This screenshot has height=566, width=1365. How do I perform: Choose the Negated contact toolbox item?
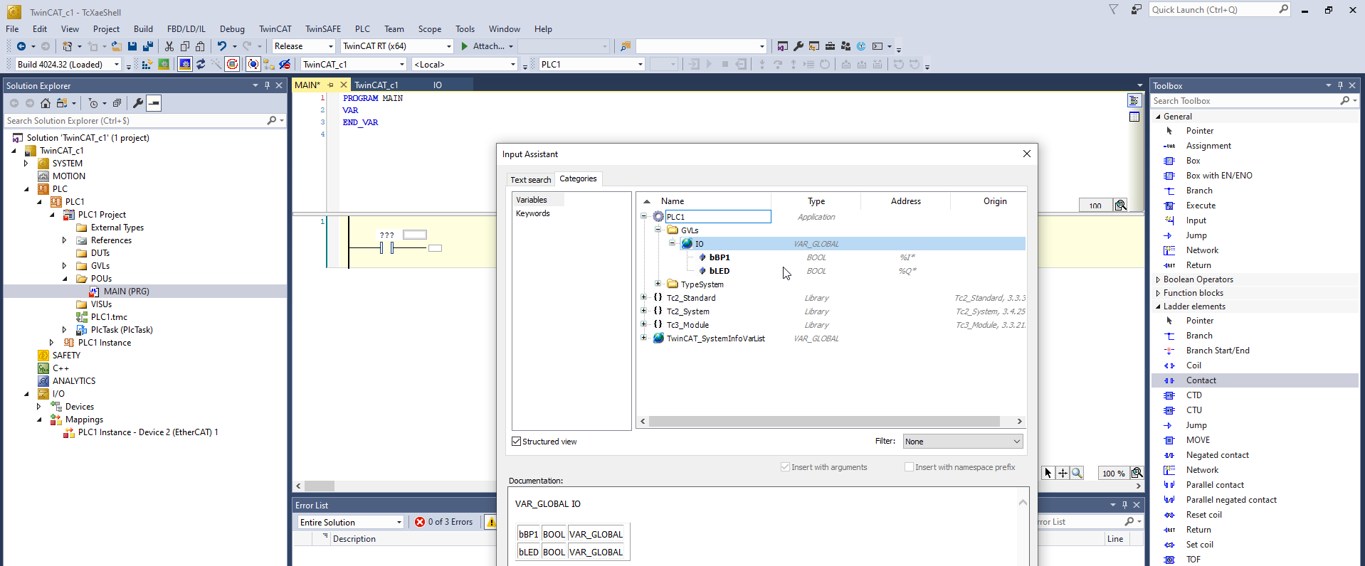tap(1217, 455)
